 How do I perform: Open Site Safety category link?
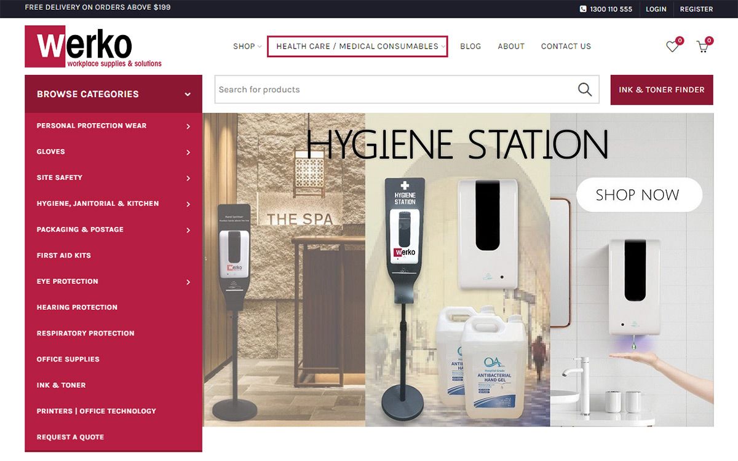60,177
